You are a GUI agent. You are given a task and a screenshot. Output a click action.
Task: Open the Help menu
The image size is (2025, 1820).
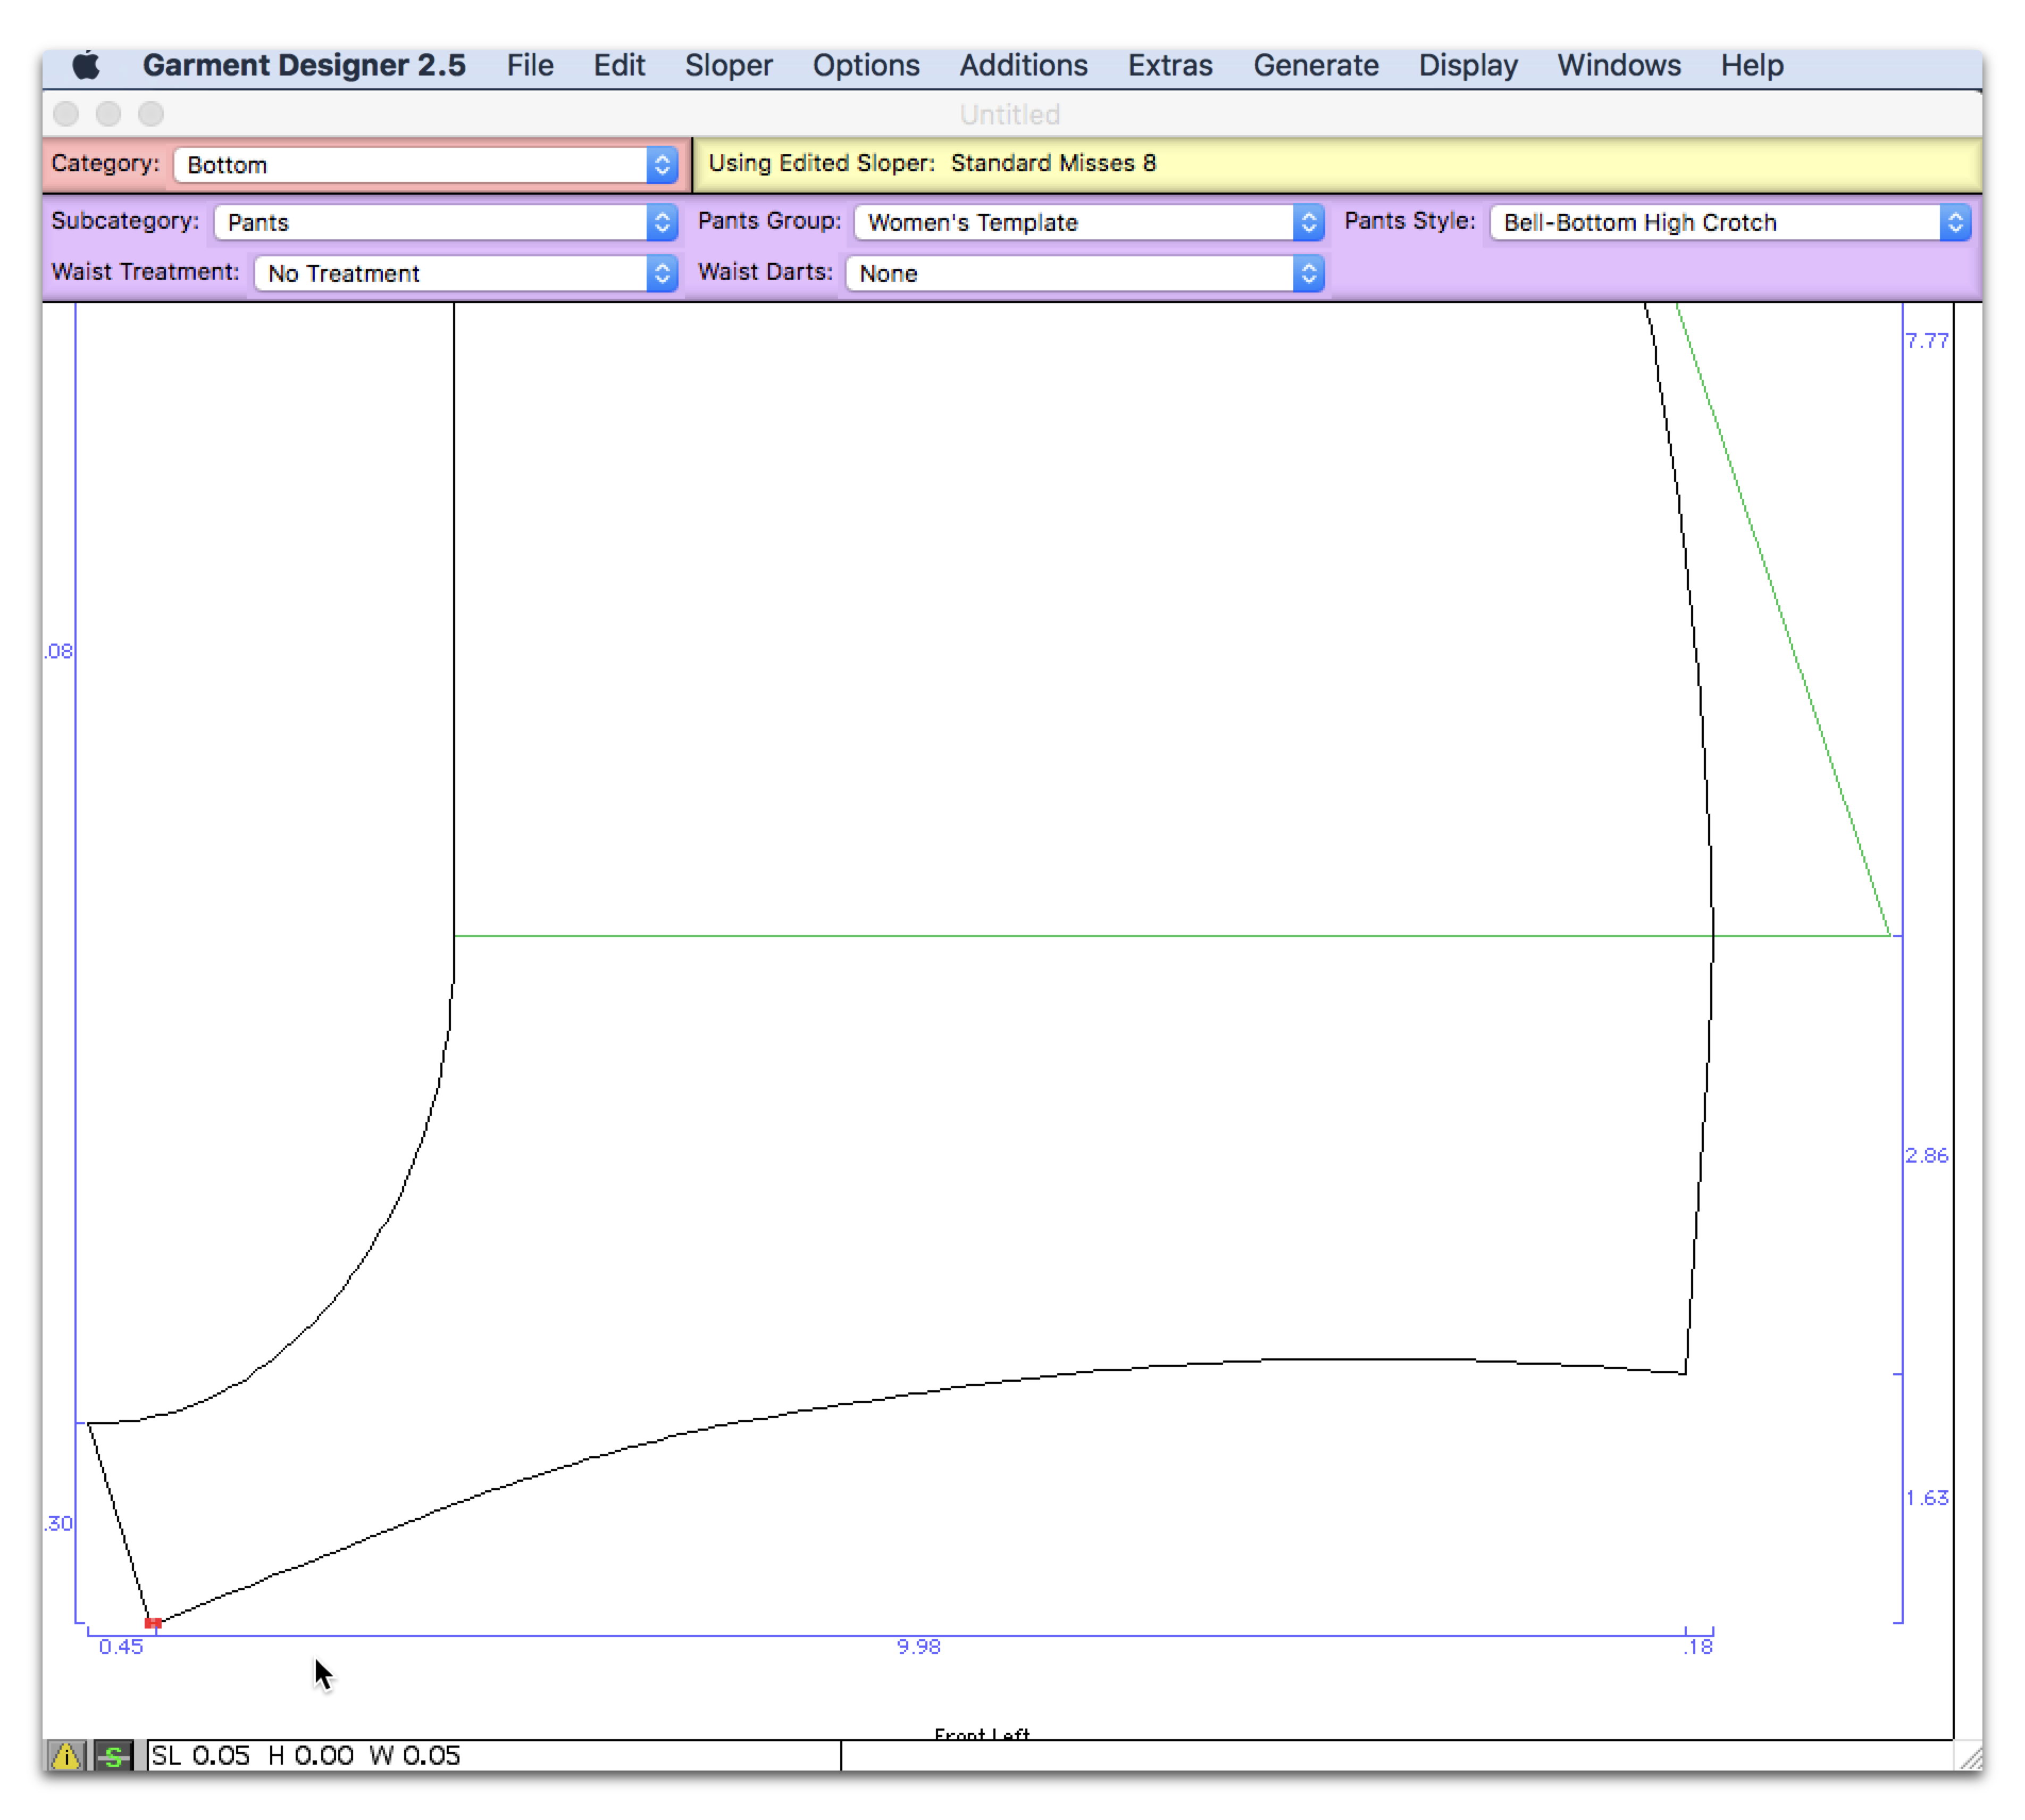[1752, 65]
